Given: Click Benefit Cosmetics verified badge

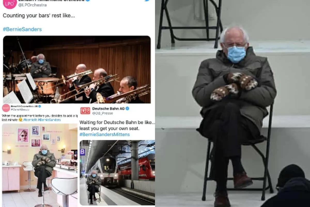Looking at the screenshot, I should 40,106.
